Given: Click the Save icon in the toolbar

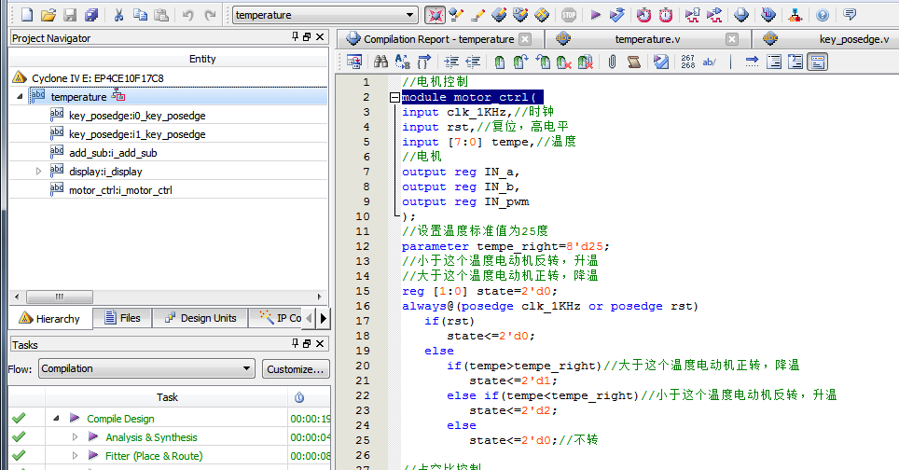Looking at the screenshot, I should click(x=71, y=15).
